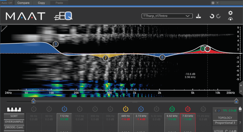
Task: Select EQ node 7 on the curve
Action: [105, 58]
